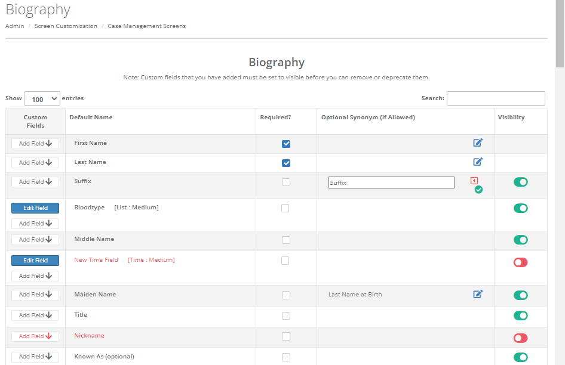Edit the New Time Field custom field

coord(35,260)
